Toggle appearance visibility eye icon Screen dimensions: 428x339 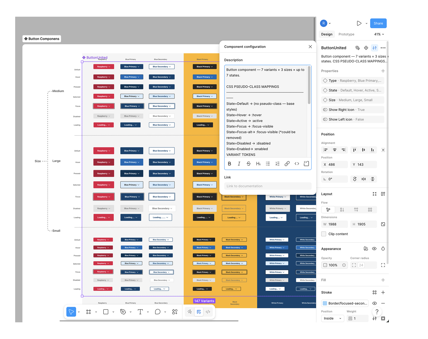pos(374,249)
